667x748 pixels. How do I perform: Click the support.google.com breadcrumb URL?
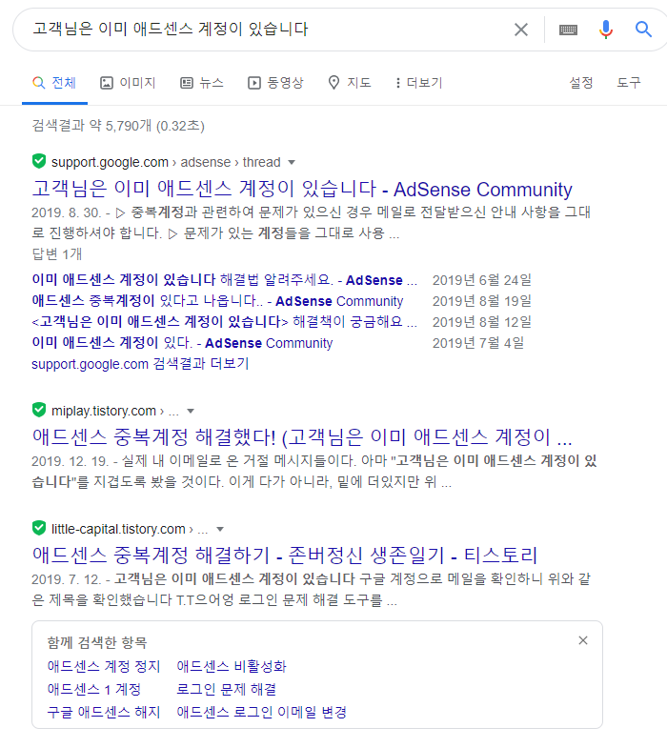click(166, 162)
